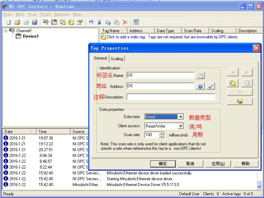
Task: Click the Save As toolbar icon
Action: click(35, 22)
